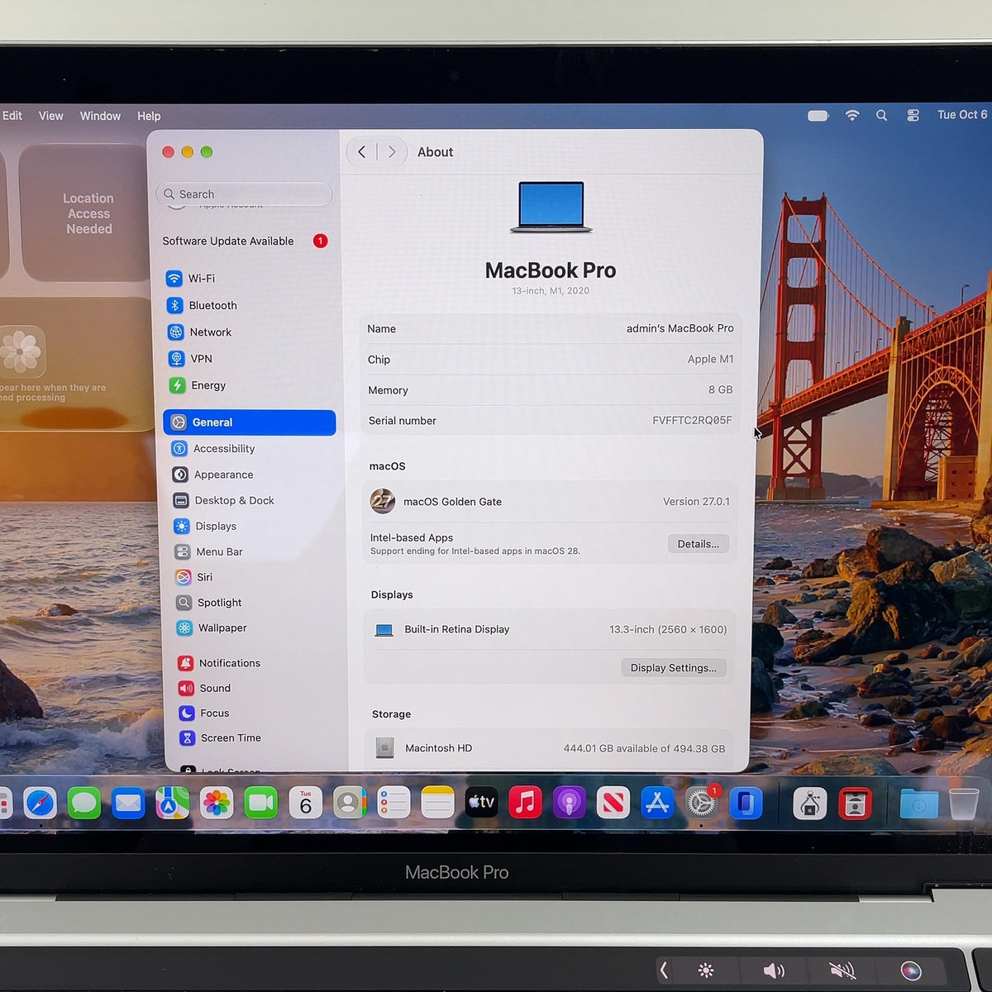
Task: Click the sidebar Search field
Action: click(244, 194)
